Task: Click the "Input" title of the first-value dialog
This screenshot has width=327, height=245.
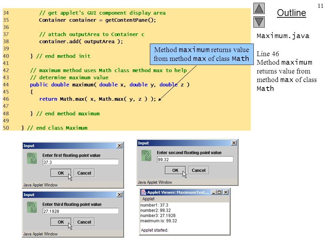Action: pyautogui.click(x=29, y=146)
